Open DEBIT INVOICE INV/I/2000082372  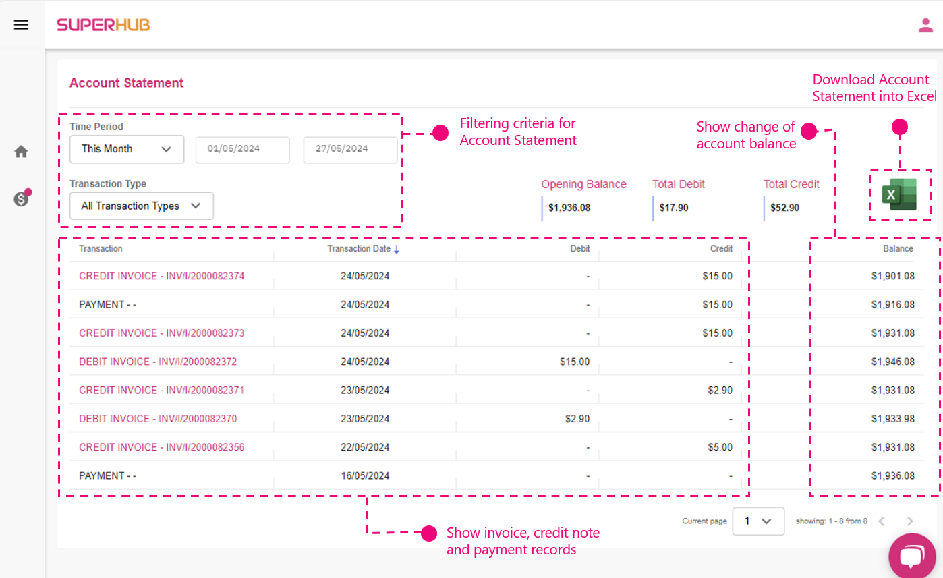click(x=159, y=362)
